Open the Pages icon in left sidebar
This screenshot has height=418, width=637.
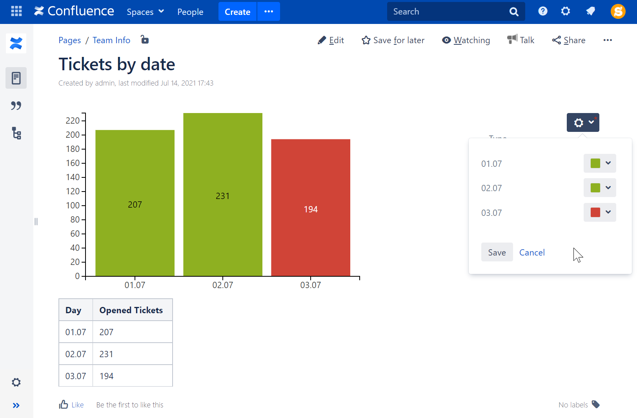pyautogui.click(x=16, y=78)
